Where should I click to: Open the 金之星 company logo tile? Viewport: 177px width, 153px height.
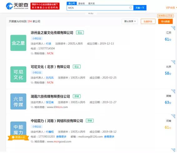coord(18,43)
